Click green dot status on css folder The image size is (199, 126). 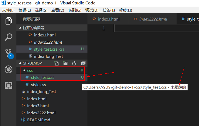coord(82,70)
